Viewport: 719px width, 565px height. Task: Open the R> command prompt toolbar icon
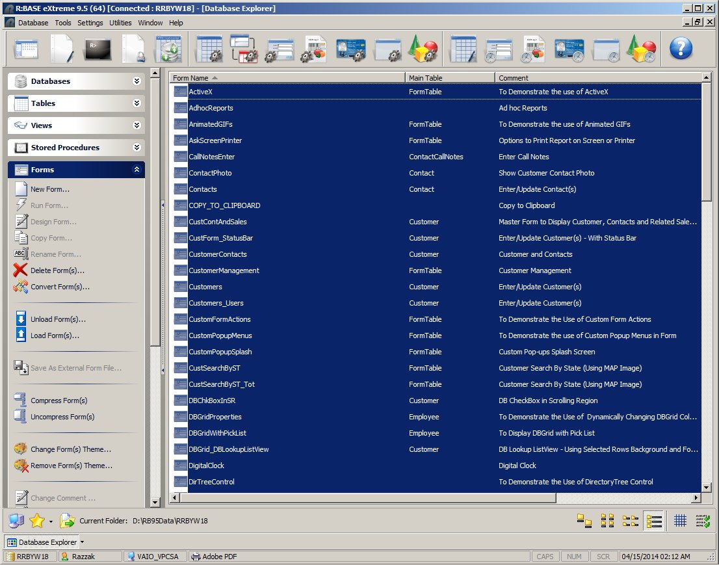click(98, 49)
